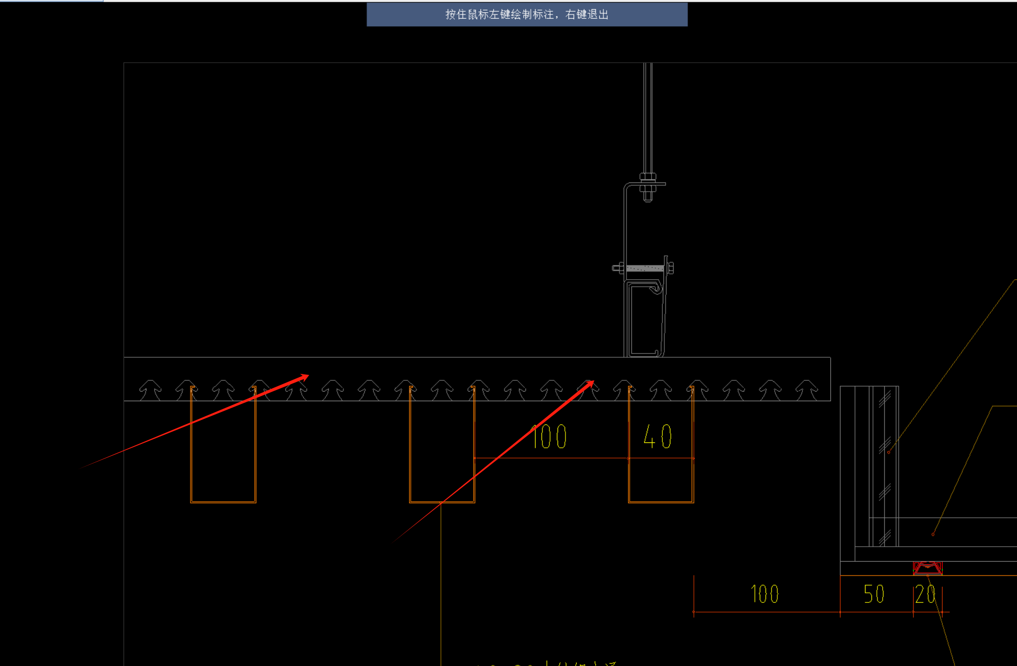Select the 20 dimension text
Image resolution: width=1017 pixels, height=666 pixels.
(925, 594)
